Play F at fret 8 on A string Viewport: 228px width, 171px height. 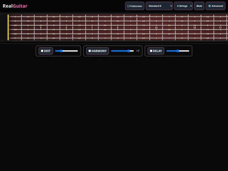click(105, 34)
